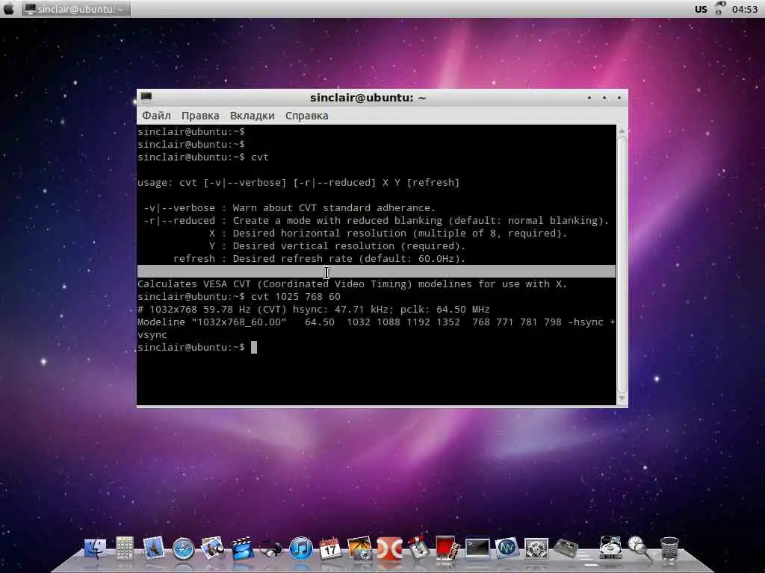Image resolution: width=765 pixels, height=573 pixels.
Task: Open Finder from the dock
Action: [x=95, y=548]
